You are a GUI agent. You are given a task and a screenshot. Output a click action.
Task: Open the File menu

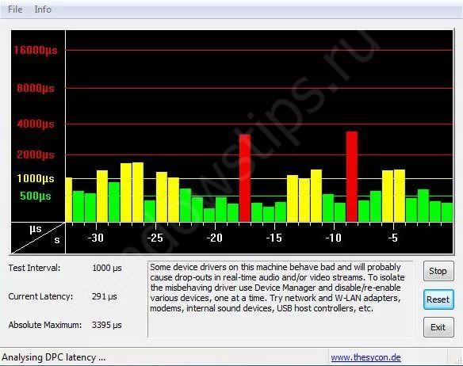point(15,10)
